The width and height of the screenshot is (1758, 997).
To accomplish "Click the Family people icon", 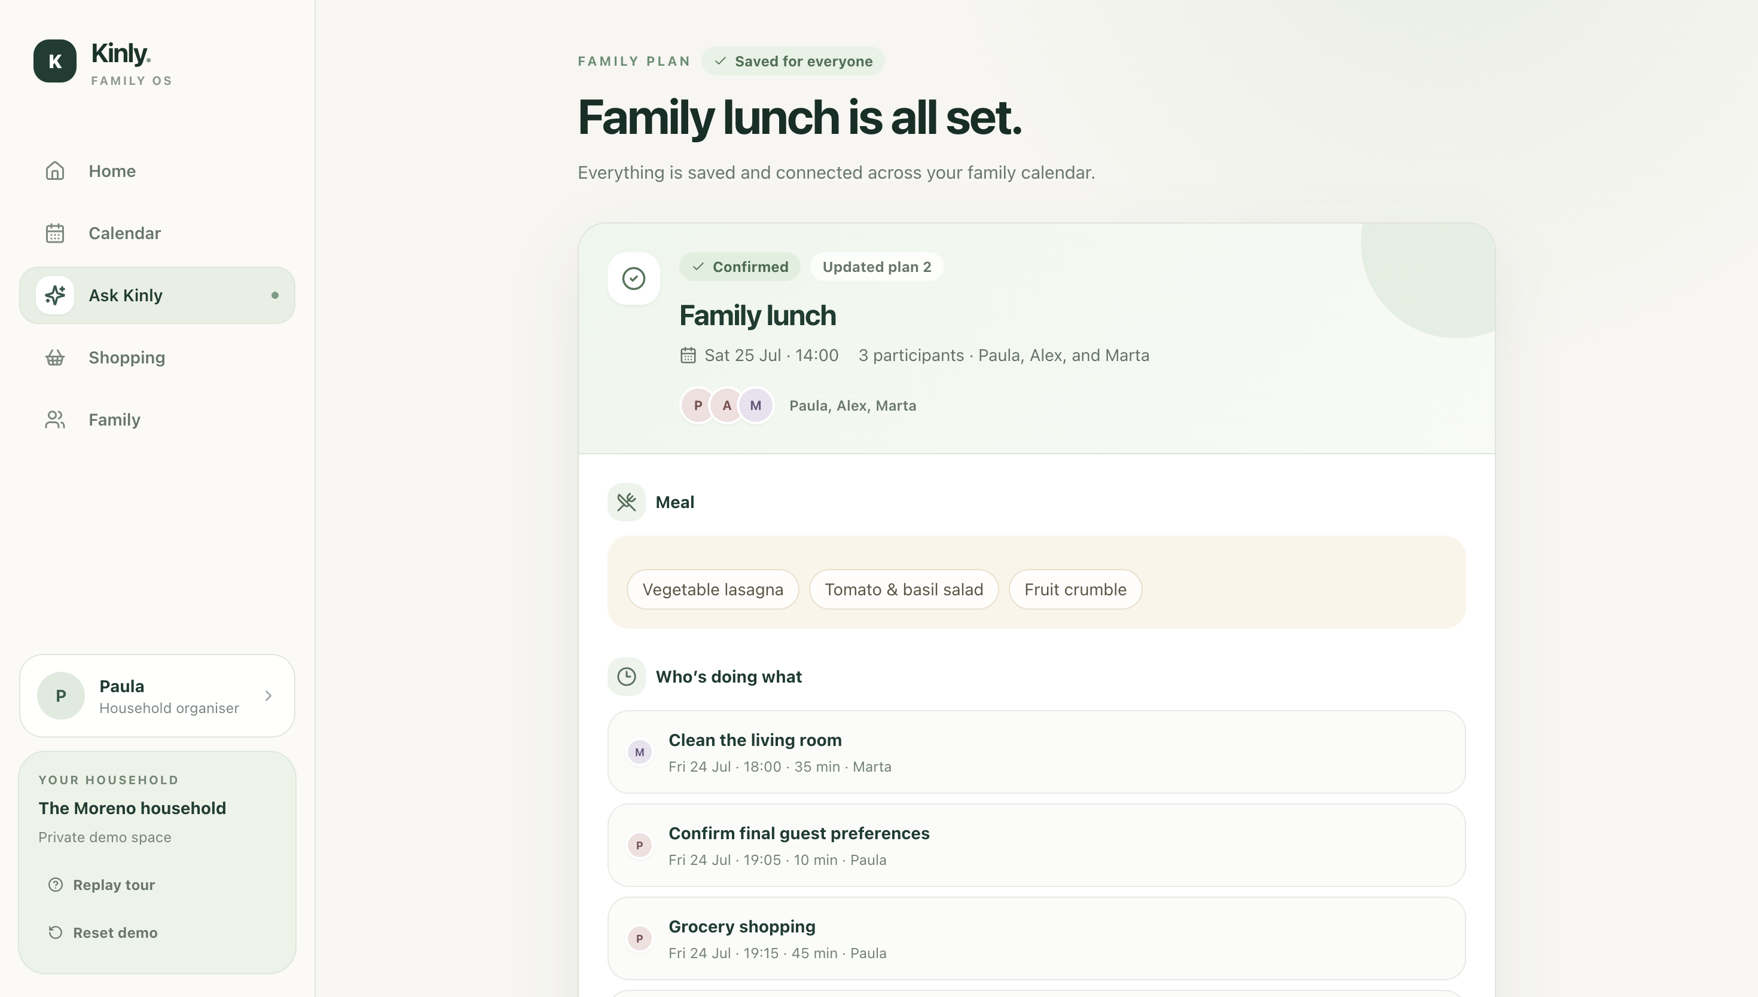I will click(55, 420).
